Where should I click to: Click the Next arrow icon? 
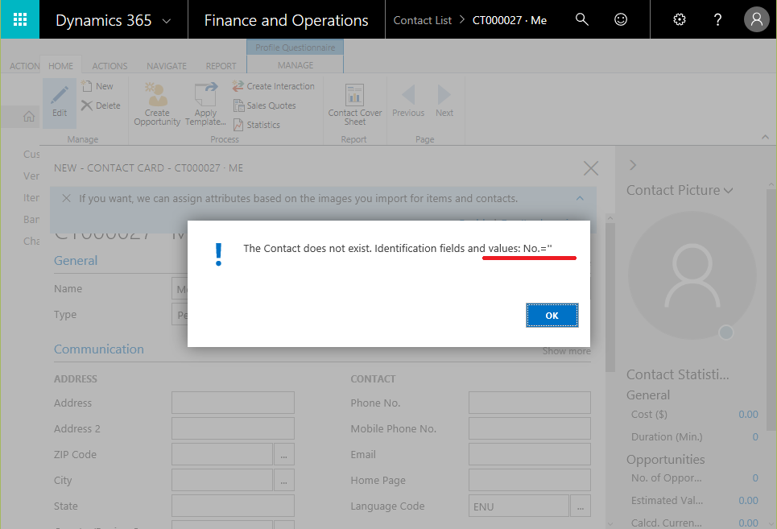444,94
